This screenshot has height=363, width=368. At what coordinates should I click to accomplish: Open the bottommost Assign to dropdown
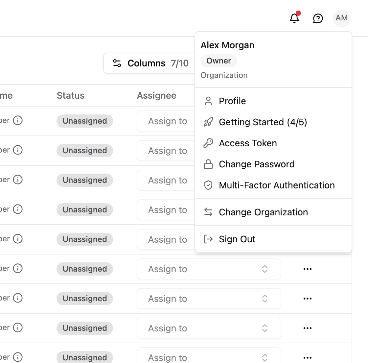[x=209, y=355]
